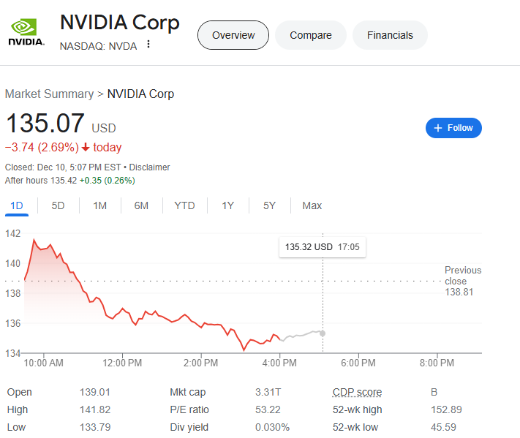Select the 5D chart range

click(58, 205)
